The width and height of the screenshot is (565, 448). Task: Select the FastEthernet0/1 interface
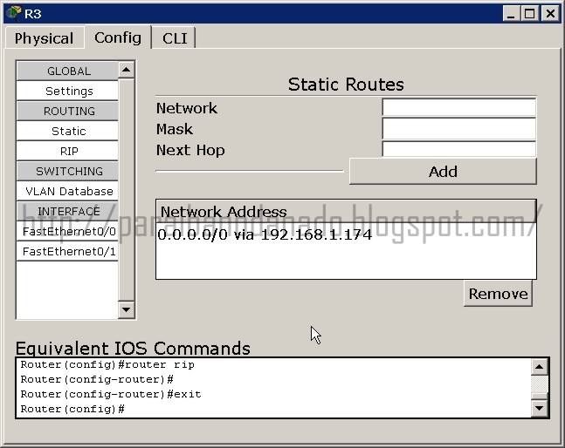(x=67, y=251)
